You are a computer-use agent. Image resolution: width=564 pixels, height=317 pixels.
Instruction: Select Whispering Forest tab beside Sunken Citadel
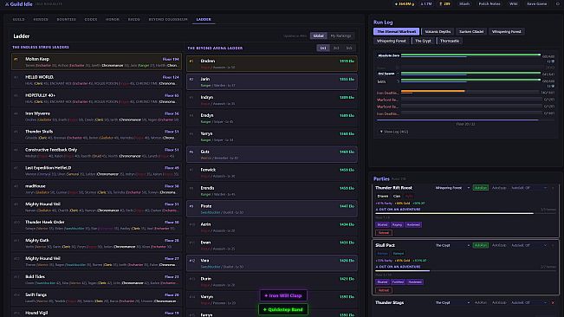(507, 32)
